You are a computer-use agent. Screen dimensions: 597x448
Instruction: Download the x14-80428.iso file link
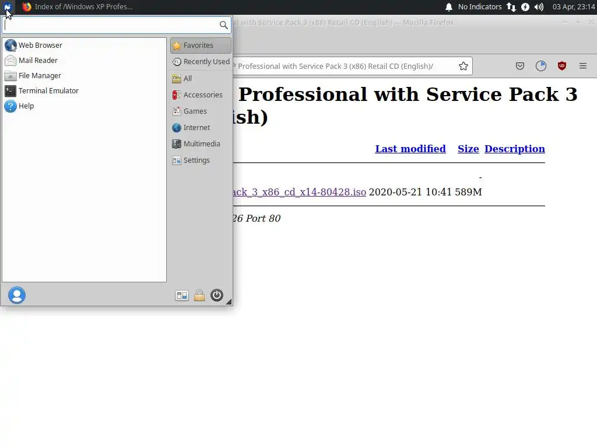point(300,192)
